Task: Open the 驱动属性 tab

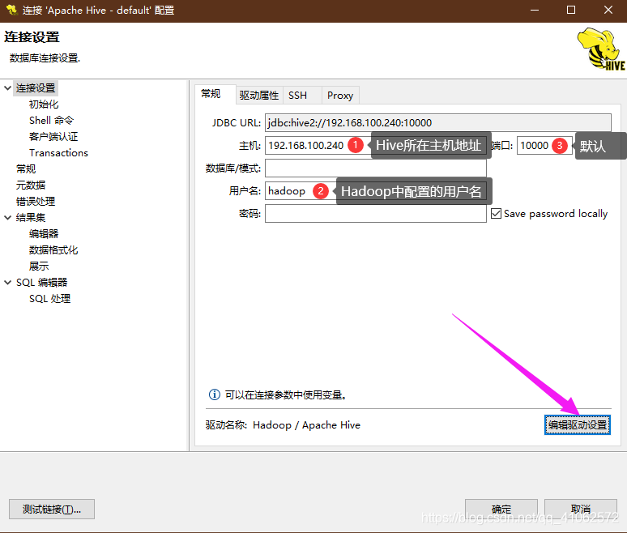Action: (258, 95)
